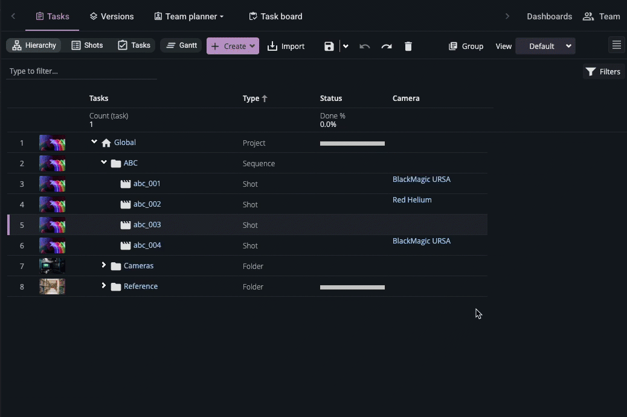Click the Undo arrow icon
Image resolution: width=627 pixels, height=417 pixels.
(x=365, y=45)
